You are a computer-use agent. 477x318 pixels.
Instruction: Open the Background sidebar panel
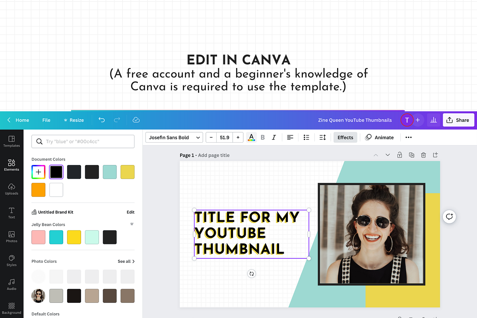tap(12, 308)
